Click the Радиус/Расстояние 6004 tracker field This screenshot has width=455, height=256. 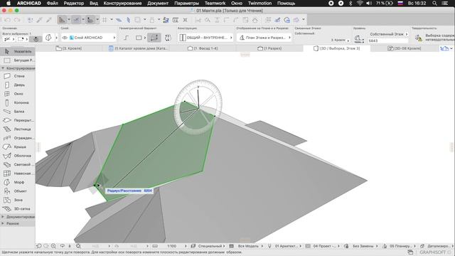click(x=129, y=191)
